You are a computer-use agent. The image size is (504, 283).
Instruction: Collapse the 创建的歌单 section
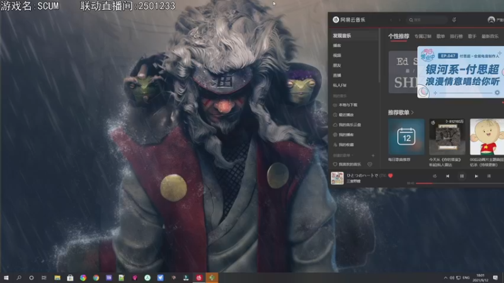[x=343, y=155]
